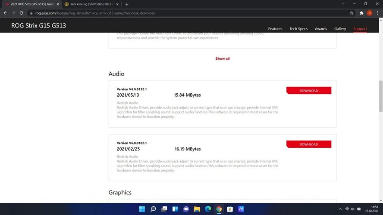383x215 pixels.
Task: Close the 2021 ROG Strix G15 tab
Action: click(x=58, y=4)
